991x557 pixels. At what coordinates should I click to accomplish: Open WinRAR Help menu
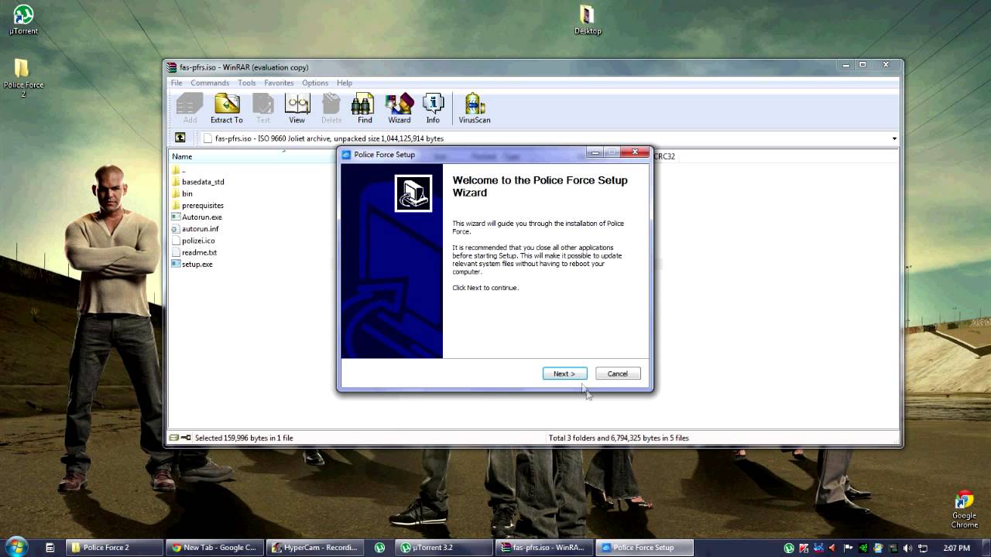pyautogui.click(x=345, y=83)
